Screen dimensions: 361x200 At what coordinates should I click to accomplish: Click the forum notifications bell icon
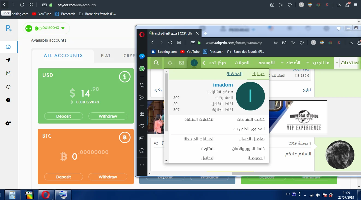pyautogui.click(x=170, y=63)
